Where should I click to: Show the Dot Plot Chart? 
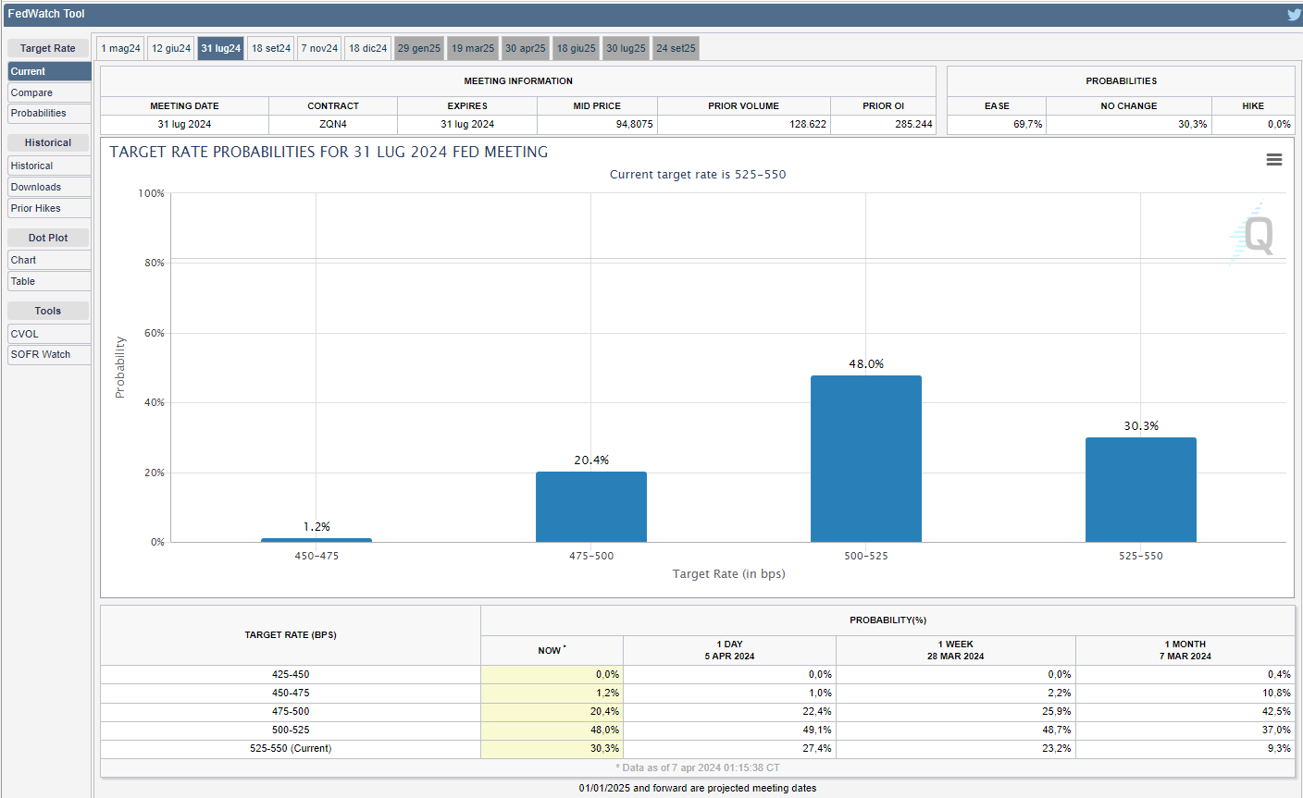coord(49,260)
